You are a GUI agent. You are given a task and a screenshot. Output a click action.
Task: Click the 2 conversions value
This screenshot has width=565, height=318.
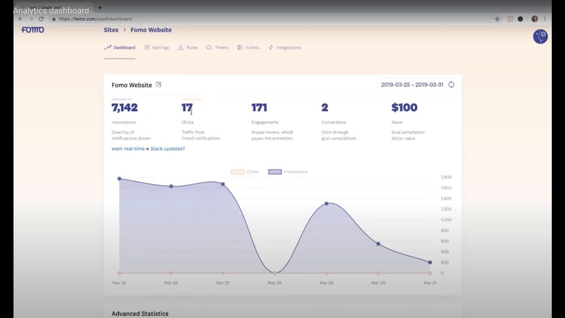(x=325, y=107)
